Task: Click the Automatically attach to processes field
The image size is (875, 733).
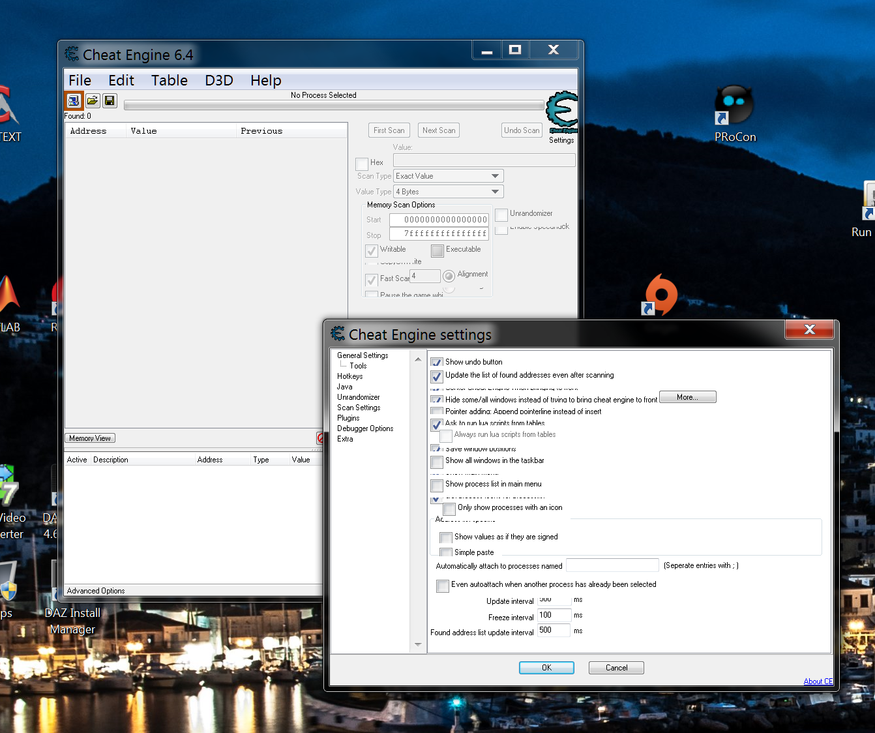Action: pos(612,565)
